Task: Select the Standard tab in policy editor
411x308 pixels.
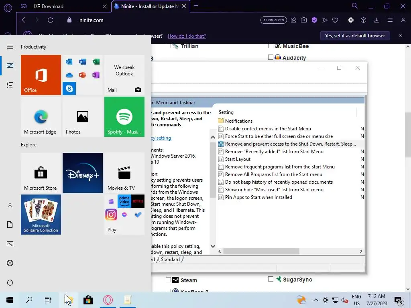Action: [170, 259]
